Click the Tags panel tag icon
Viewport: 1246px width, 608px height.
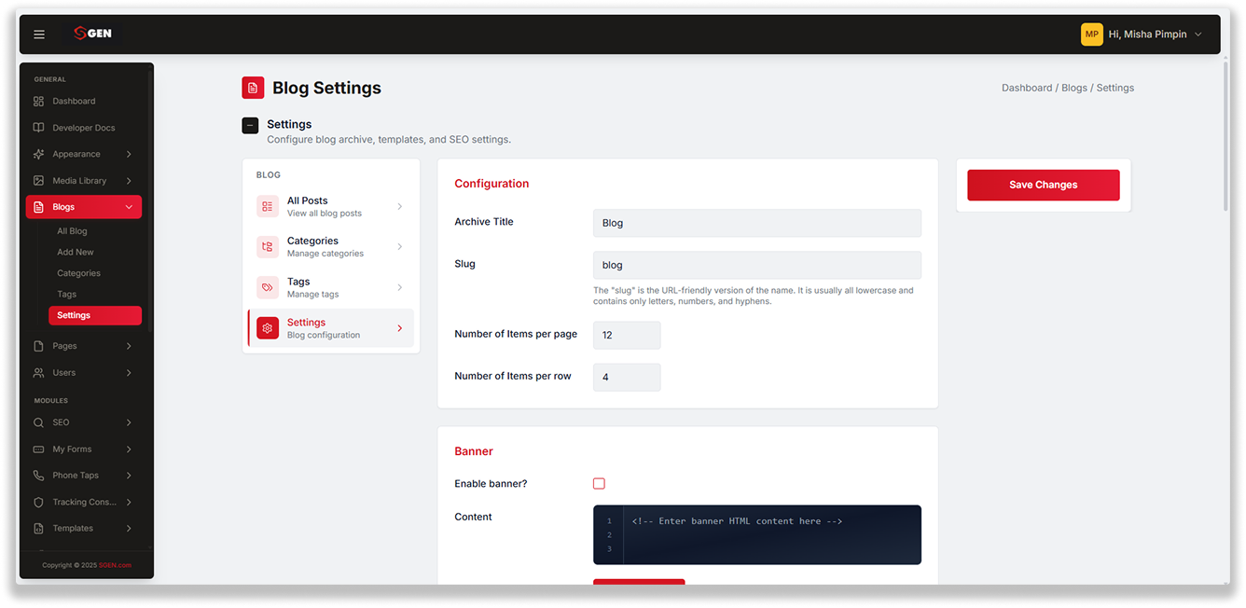268,287
